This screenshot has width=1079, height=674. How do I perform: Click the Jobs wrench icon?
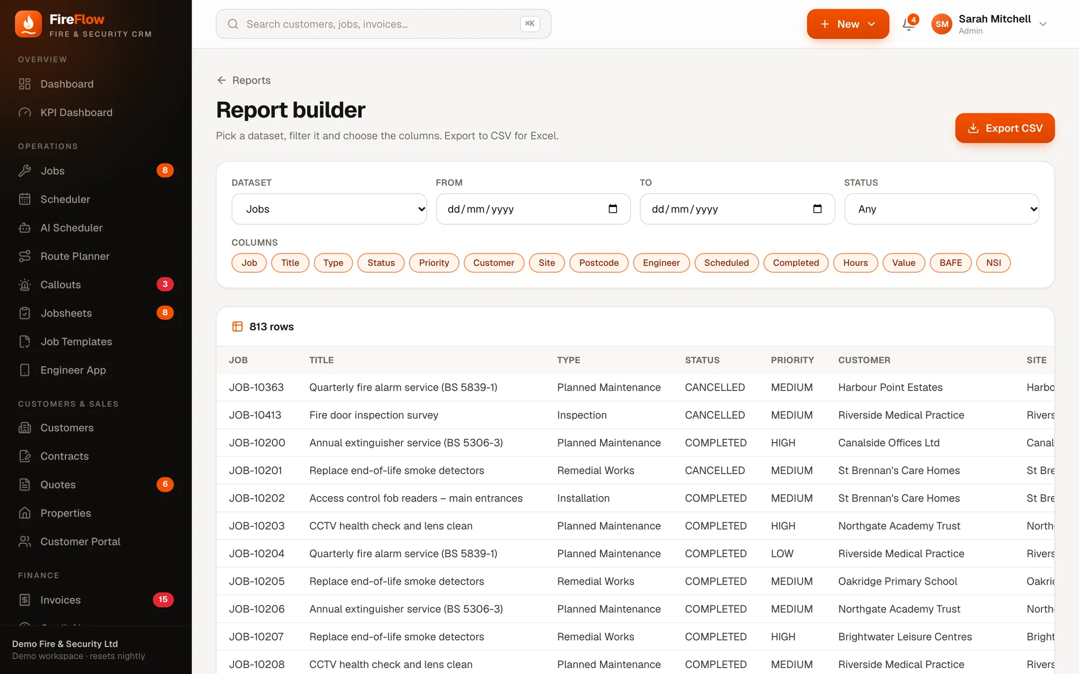click(25, 171)
